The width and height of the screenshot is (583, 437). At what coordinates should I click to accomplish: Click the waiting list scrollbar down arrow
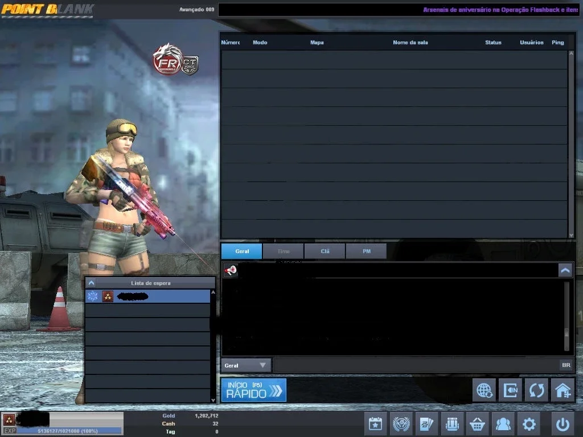click(213, 400)
